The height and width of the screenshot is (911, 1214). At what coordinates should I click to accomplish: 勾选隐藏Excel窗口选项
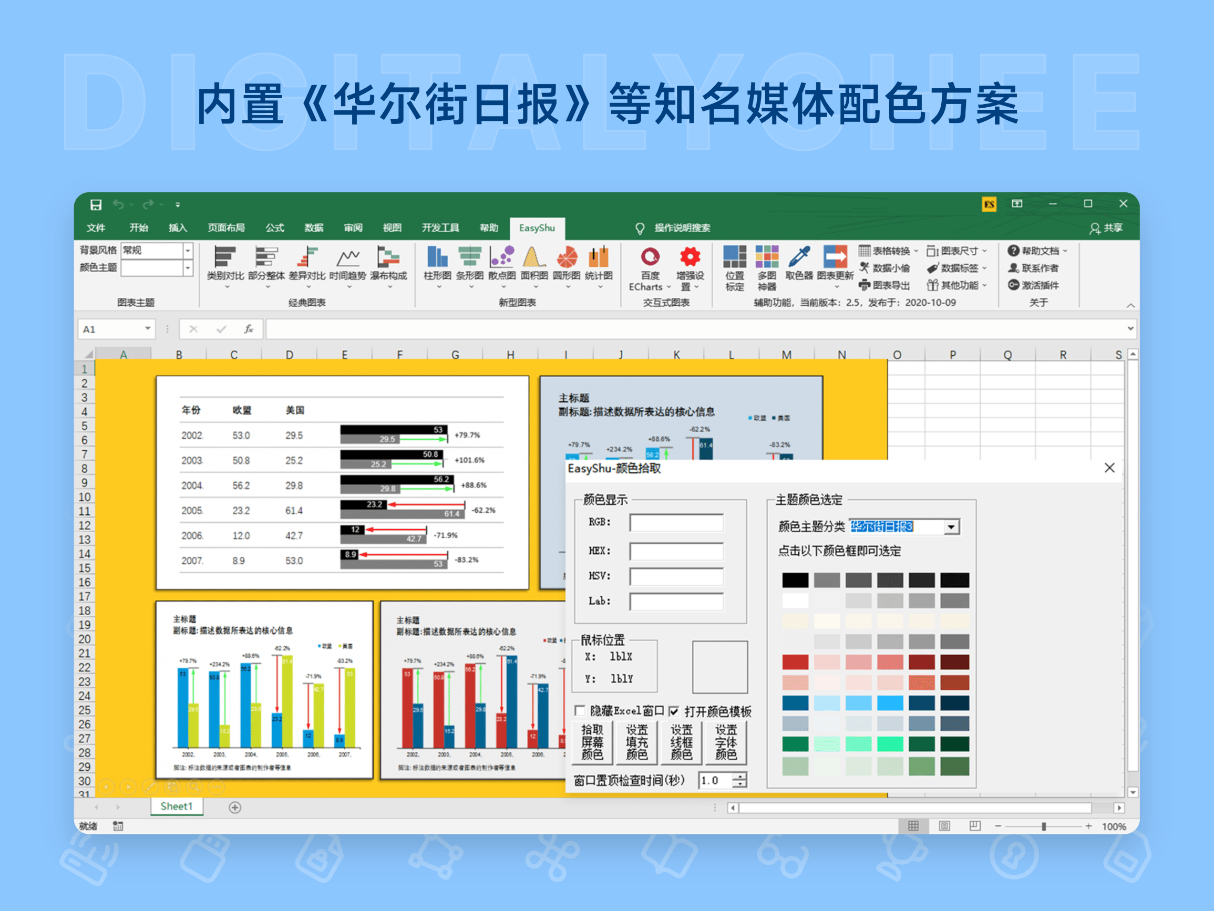tap(580, 711)
